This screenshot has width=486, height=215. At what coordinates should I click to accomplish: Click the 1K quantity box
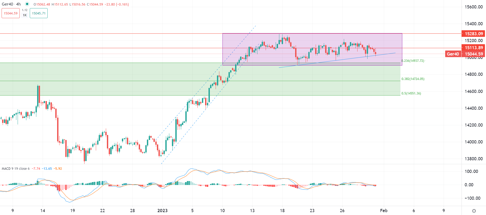click(x=25, y=15)
